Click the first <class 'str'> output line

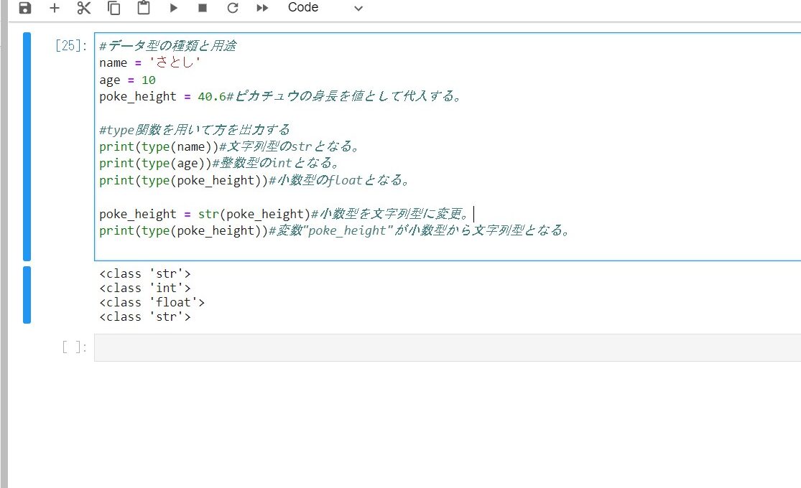[x=145, y=274]
